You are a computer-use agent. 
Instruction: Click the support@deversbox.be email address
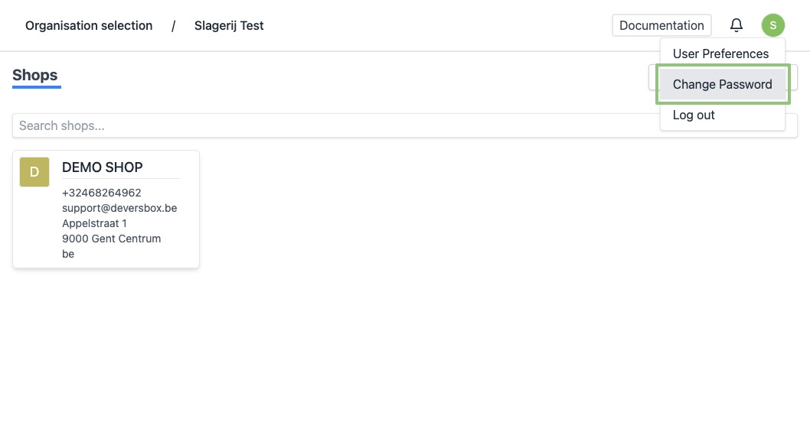coord(119,208)
